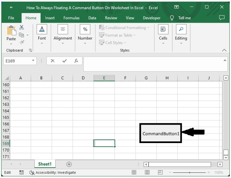The height and width of the screenshot is (178, 231).
Task: Select row 160 header
Action: (6, 85)
